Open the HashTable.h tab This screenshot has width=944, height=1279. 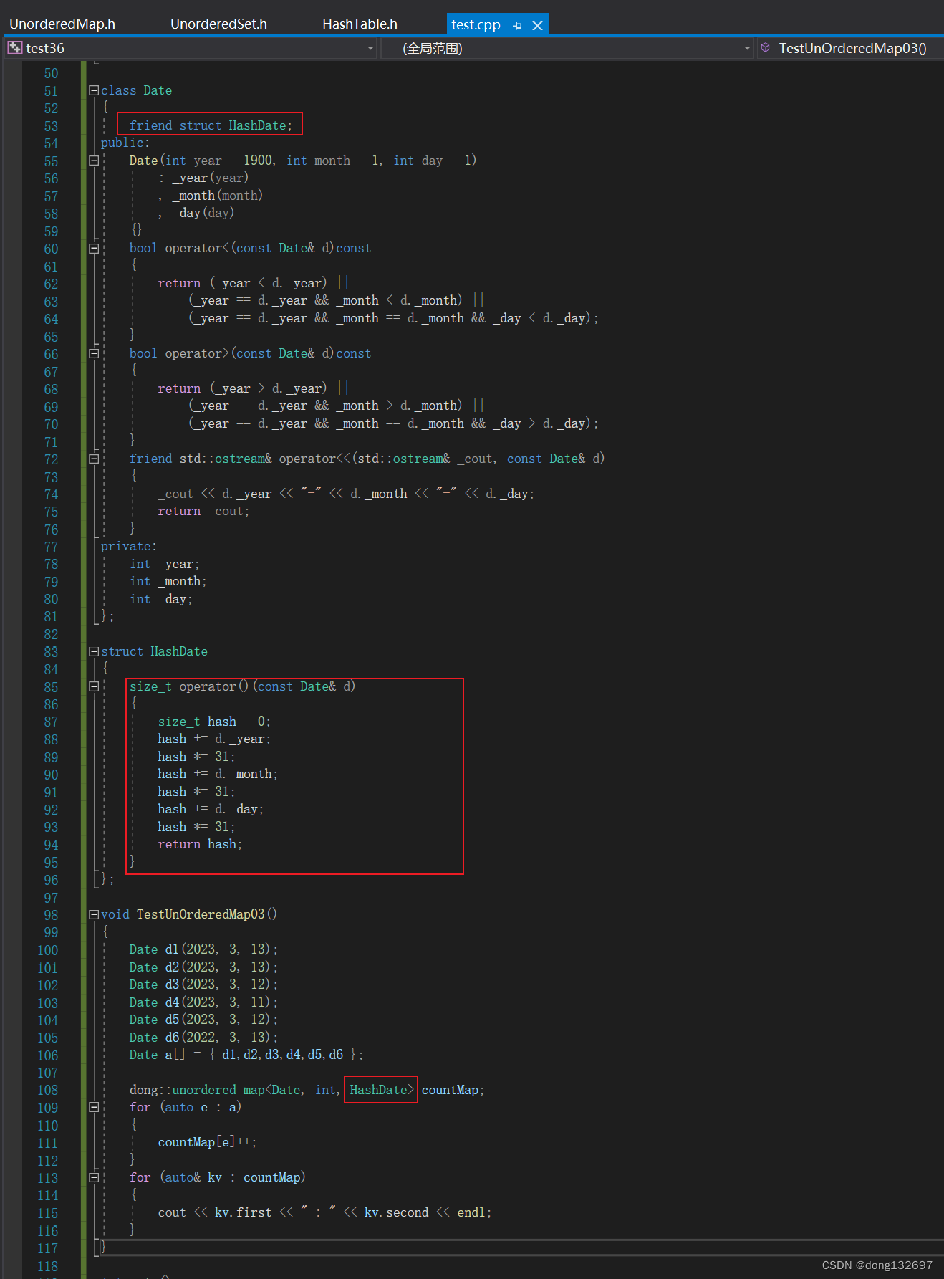(x=360, y=24)
